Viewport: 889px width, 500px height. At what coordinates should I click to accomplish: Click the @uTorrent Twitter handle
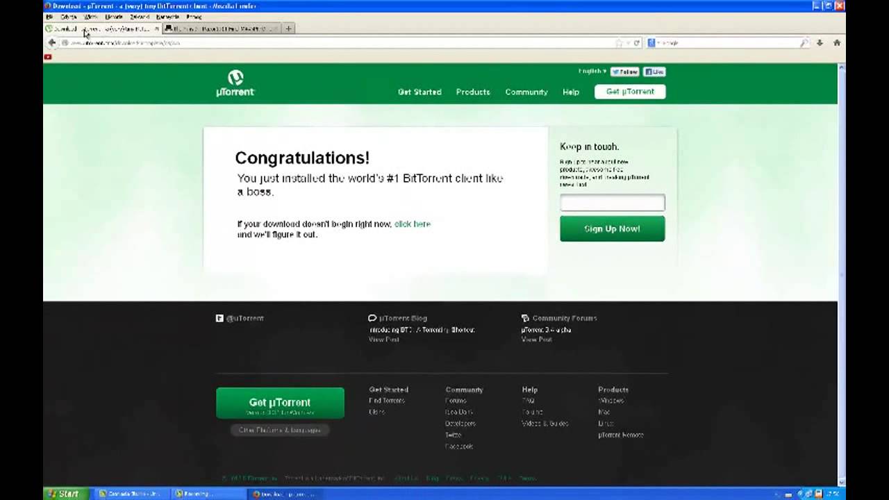pyautogui.click(x=244, y=318)
